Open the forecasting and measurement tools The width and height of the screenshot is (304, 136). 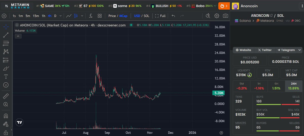click(x=6, y=60)
